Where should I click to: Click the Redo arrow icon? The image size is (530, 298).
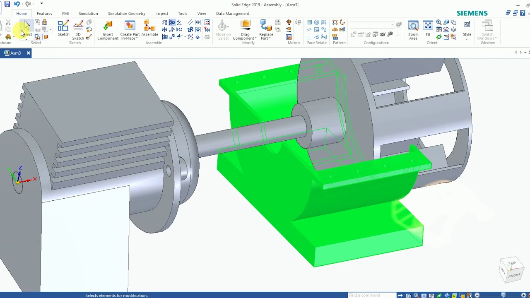[x=28, y=4]
